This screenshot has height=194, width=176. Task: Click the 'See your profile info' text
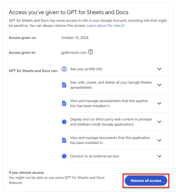pyautogui.click(x=86, y=69)
